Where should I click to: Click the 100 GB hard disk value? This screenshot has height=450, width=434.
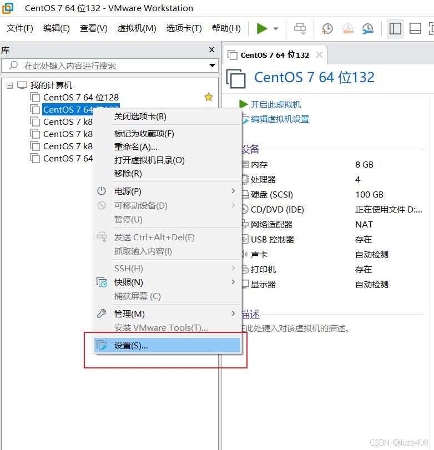(x=370, y=195)
